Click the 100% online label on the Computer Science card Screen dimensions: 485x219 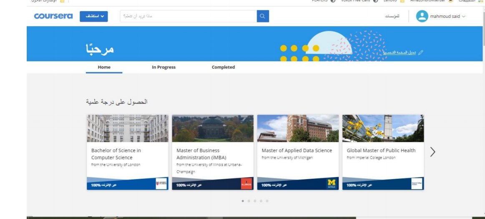(103, 185)
